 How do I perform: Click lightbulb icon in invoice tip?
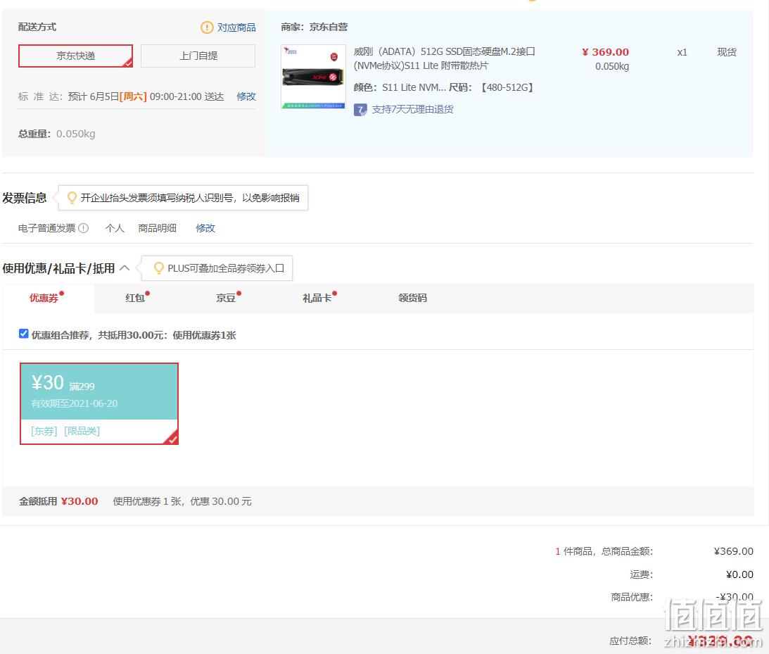[x=72, y=198]
